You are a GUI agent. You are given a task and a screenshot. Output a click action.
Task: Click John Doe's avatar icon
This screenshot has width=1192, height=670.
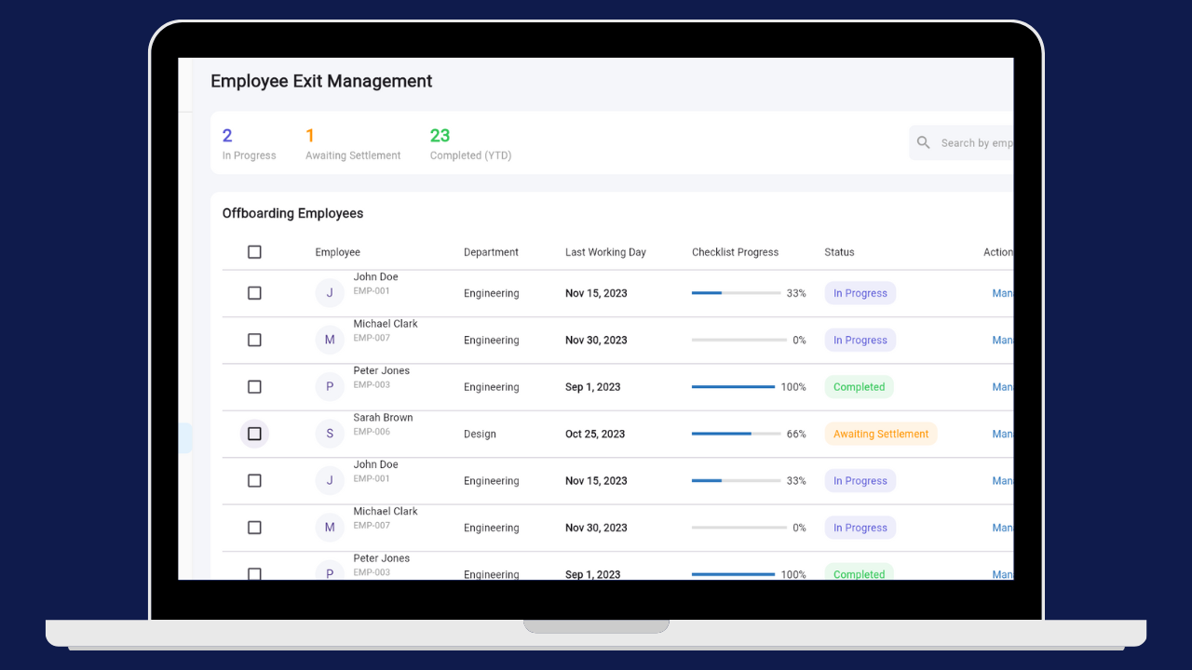point(330,292)
